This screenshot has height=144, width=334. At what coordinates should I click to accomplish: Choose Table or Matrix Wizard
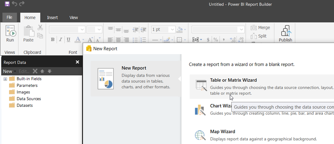point(262,86)
